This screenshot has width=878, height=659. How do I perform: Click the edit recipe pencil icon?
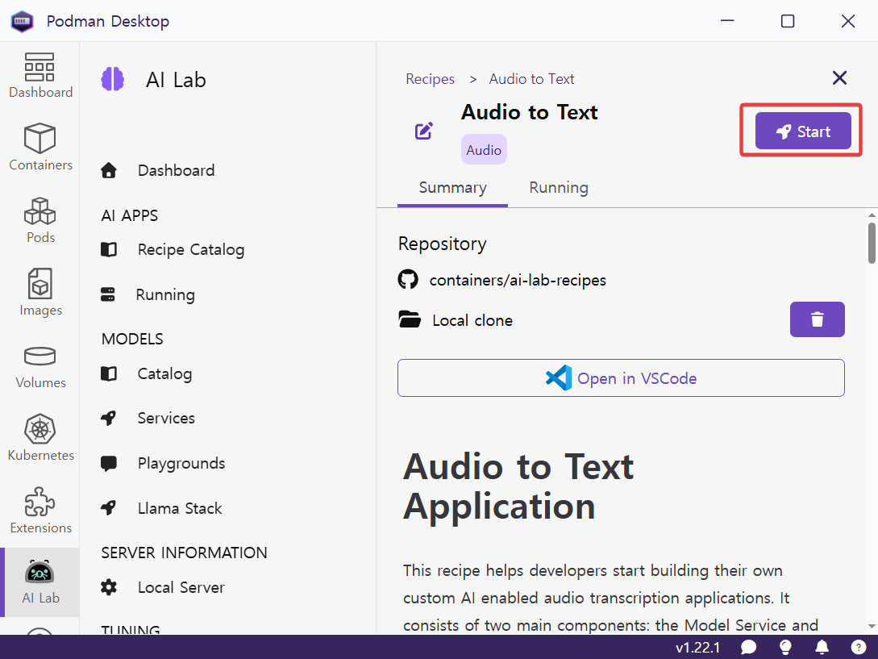424,131
